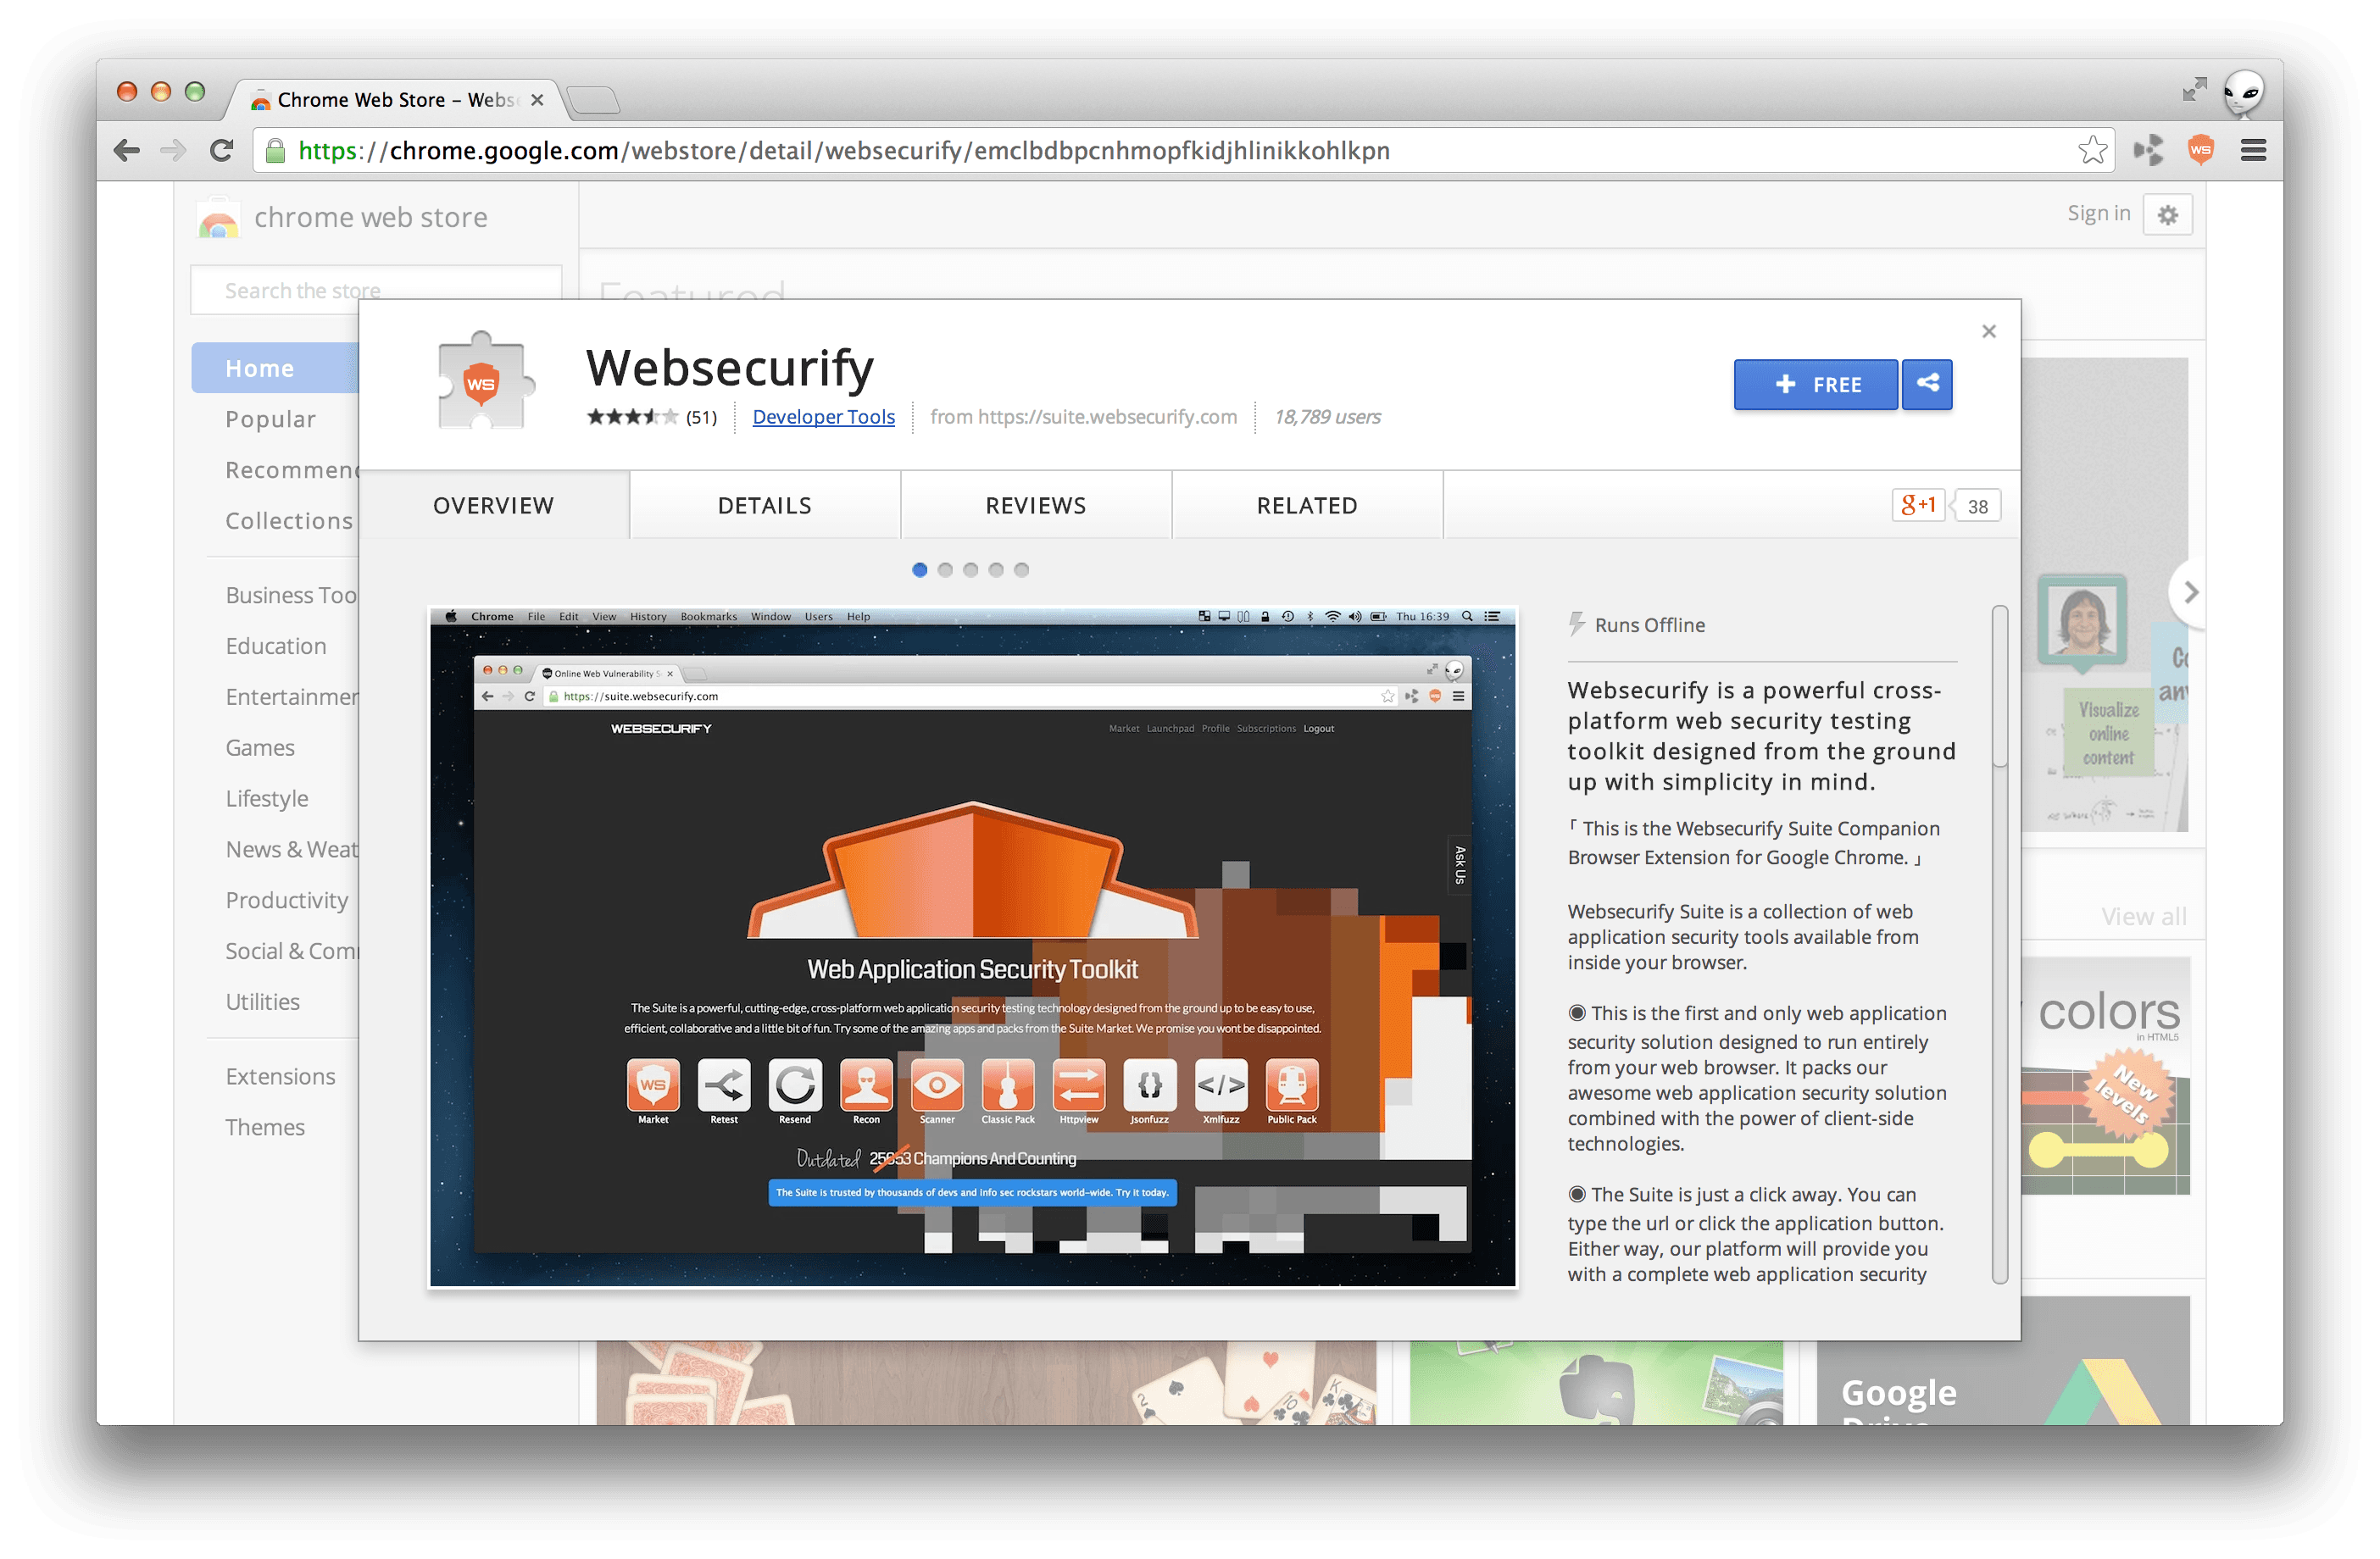Open the store settings gear icon
Image resolution: width=2380 pixels, height=1559 pixels.
point(2167,215)
